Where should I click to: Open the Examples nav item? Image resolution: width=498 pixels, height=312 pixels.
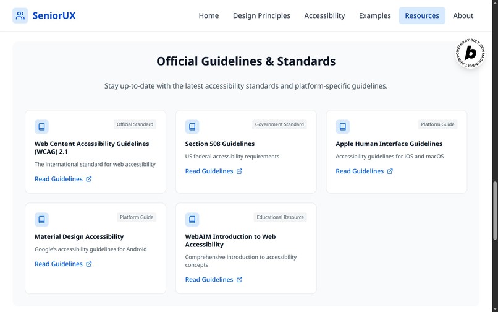click(375, 15)
